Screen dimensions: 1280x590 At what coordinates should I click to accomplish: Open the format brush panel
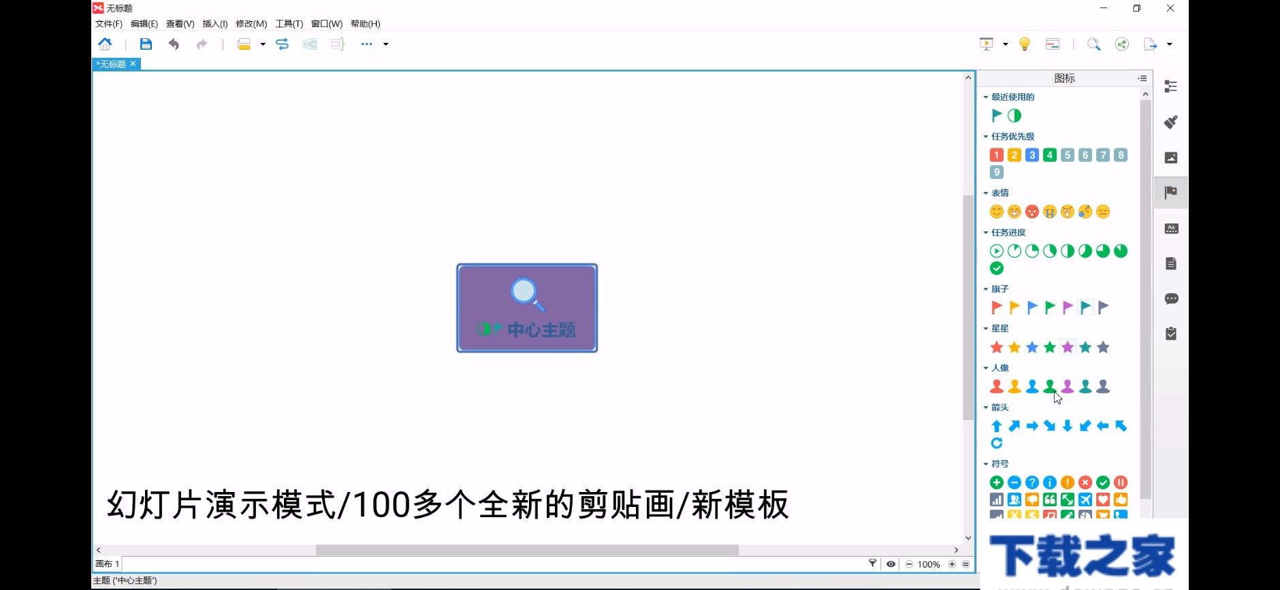pyautogui.click(x=1171, y=122)
